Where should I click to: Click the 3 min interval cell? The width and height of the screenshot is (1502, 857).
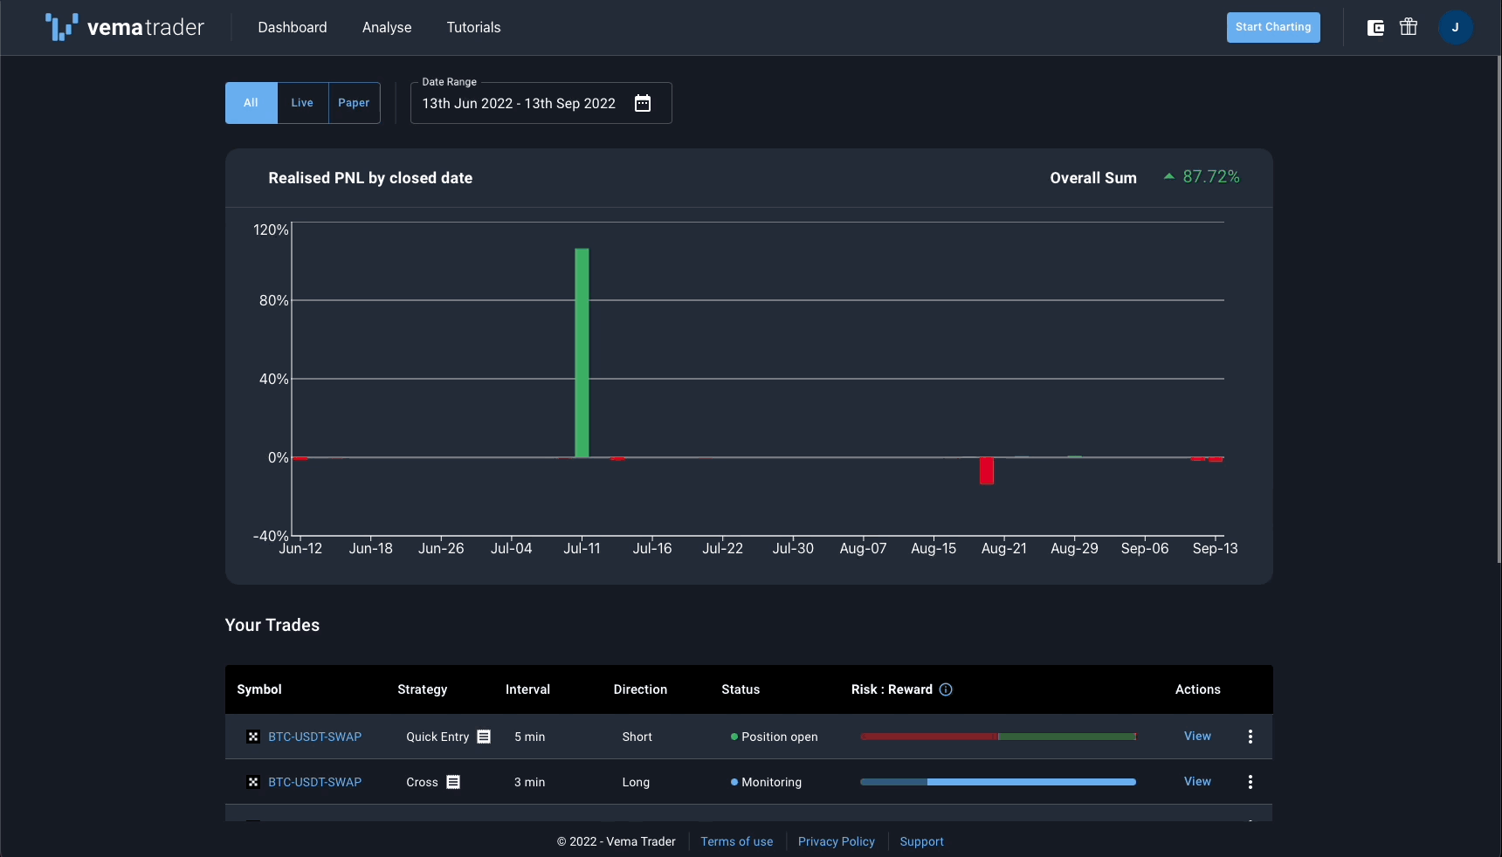pos(530,782)
